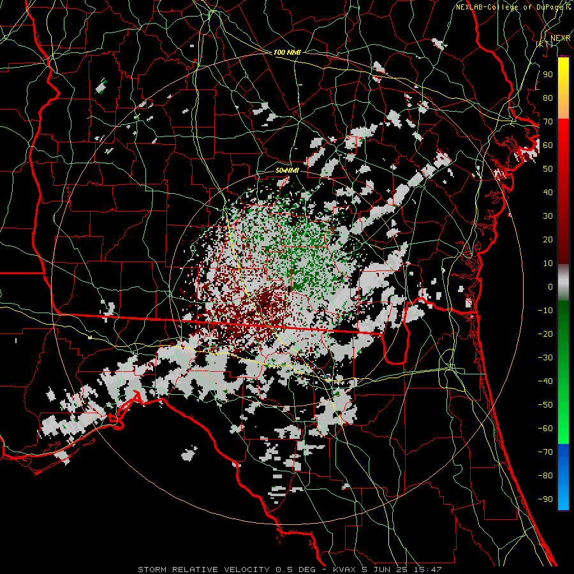574x574 pixels.
Task: Click the 10 value on the legend scale
Action: tap(548, 263)
